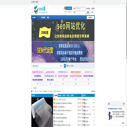Click the seo forum globe logo
The width and height of the screenshot is (127, 127).
[x=40, y=10]
